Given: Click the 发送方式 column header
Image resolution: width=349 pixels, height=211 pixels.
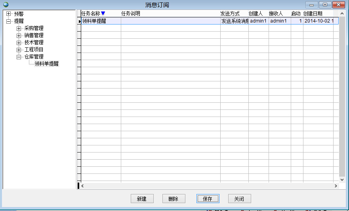Looking at the screenshot, I should (230, 13).
